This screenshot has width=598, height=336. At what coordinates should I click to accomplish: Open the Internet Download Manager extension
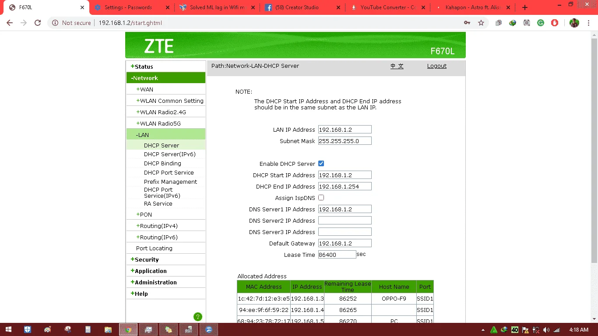(x=513, y=23)
